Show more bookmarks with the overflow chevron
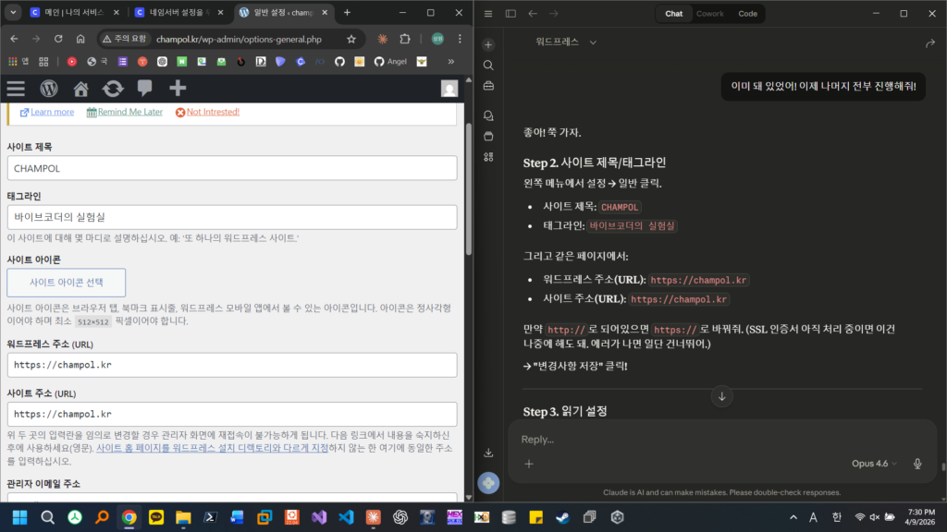This screenshot has height=532, width=947. [450, 62]
